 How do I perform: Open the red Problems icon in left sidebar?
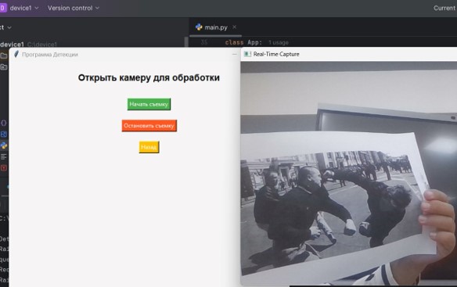coord(3,168)
